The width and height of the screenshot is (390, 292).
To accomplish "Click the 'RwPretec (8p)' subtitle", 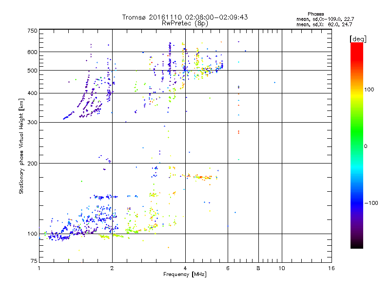I will pyautogui.click(x=185, y=23).
